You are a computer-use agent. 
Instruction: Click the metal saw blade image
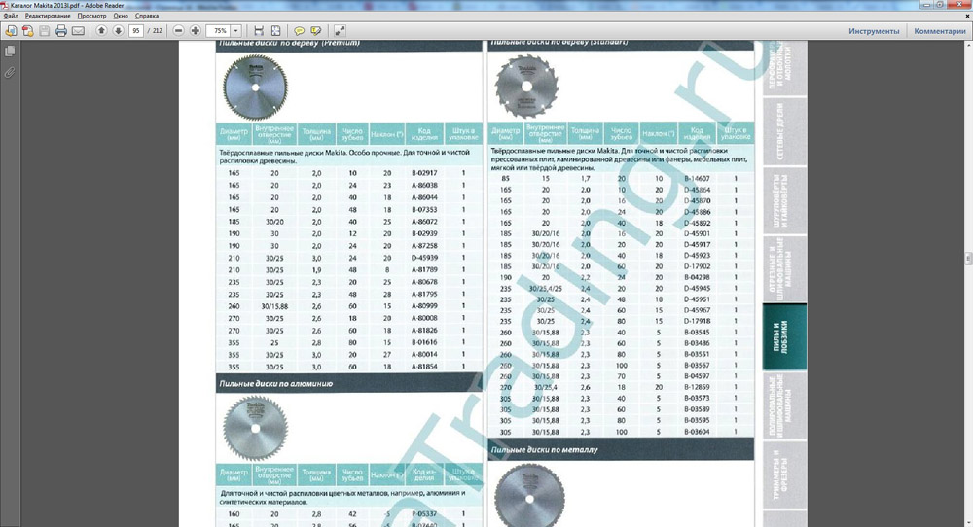click(529, 496)
